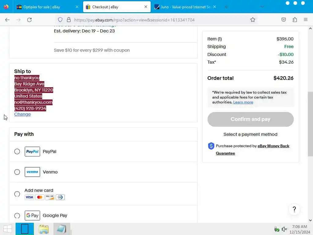Click the scrollbar down arrow

click(x=310, y=220)
